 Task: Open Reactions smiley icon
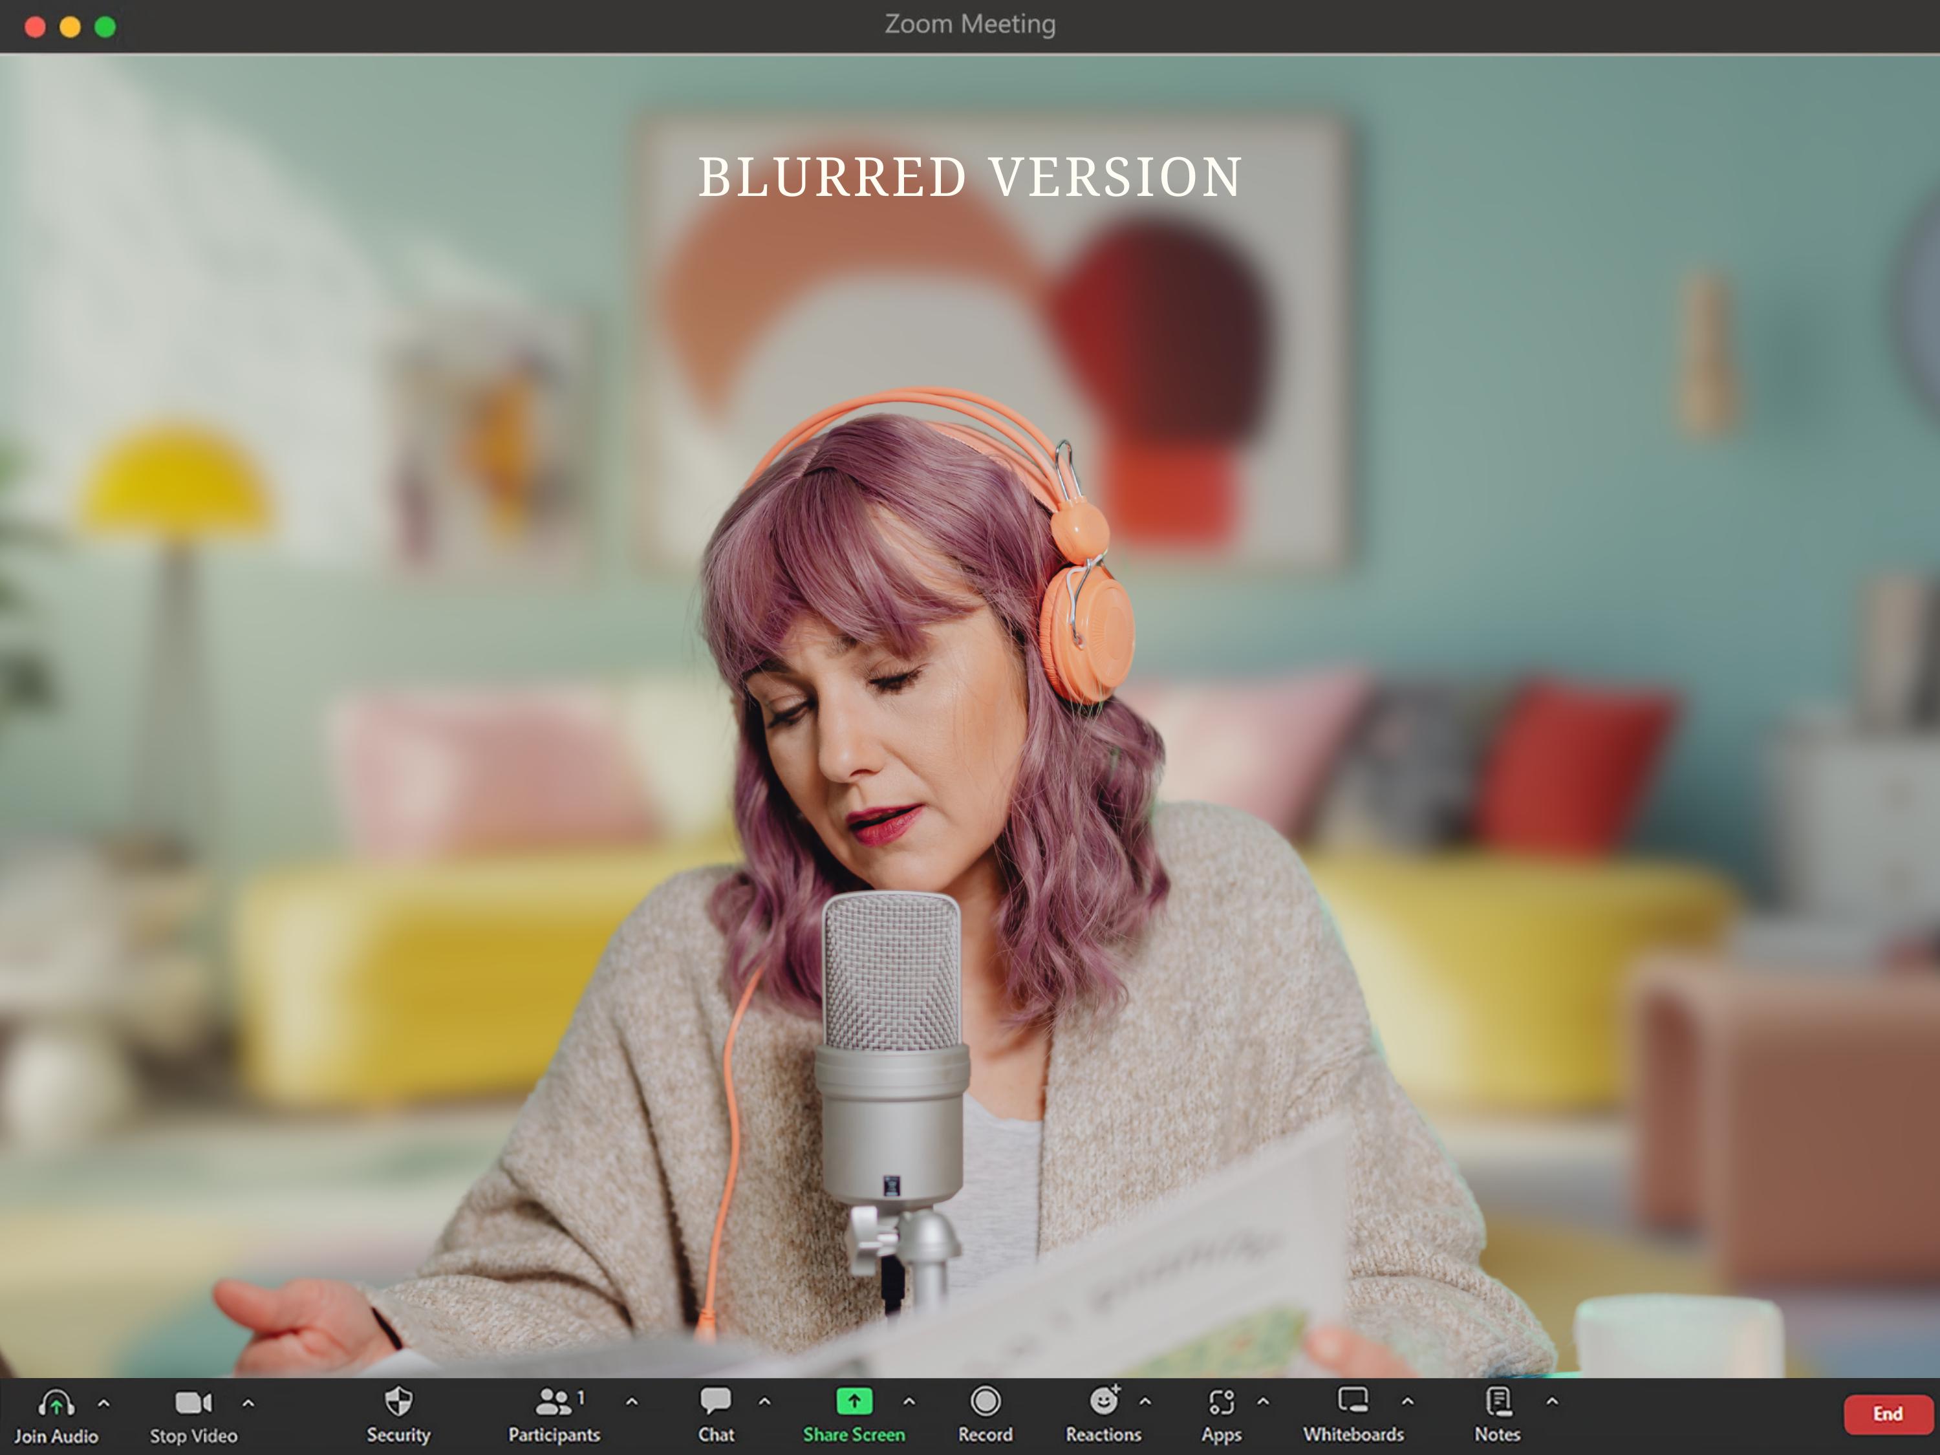[1105, 1401]
